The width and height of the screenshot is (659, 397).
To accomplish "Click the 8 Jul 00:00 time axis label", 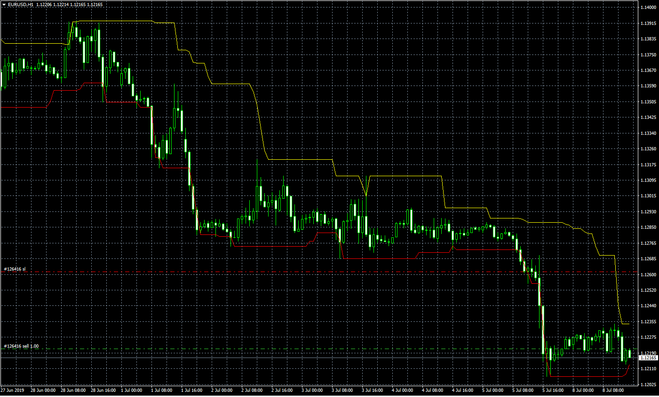I will [x=583, y=390].
